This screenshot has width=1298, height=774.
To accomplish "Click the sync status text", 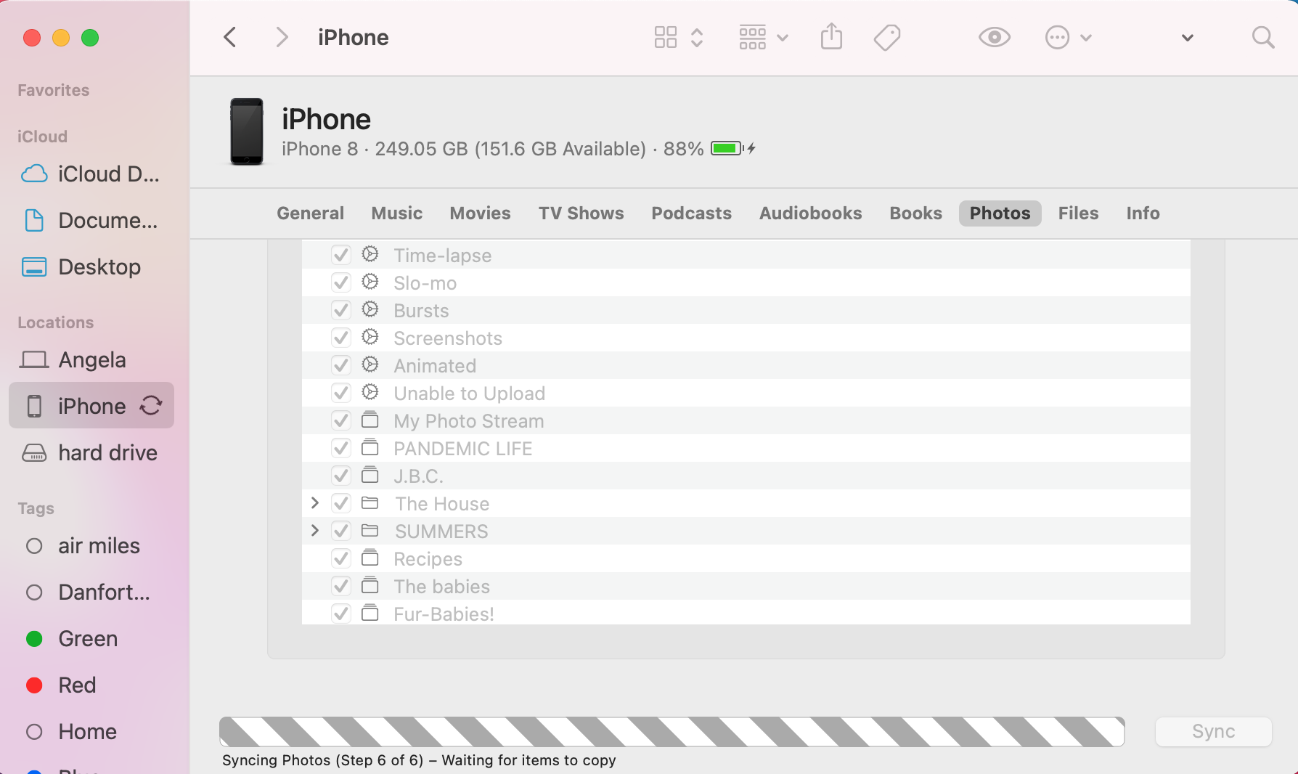I will tap(419, 760).
